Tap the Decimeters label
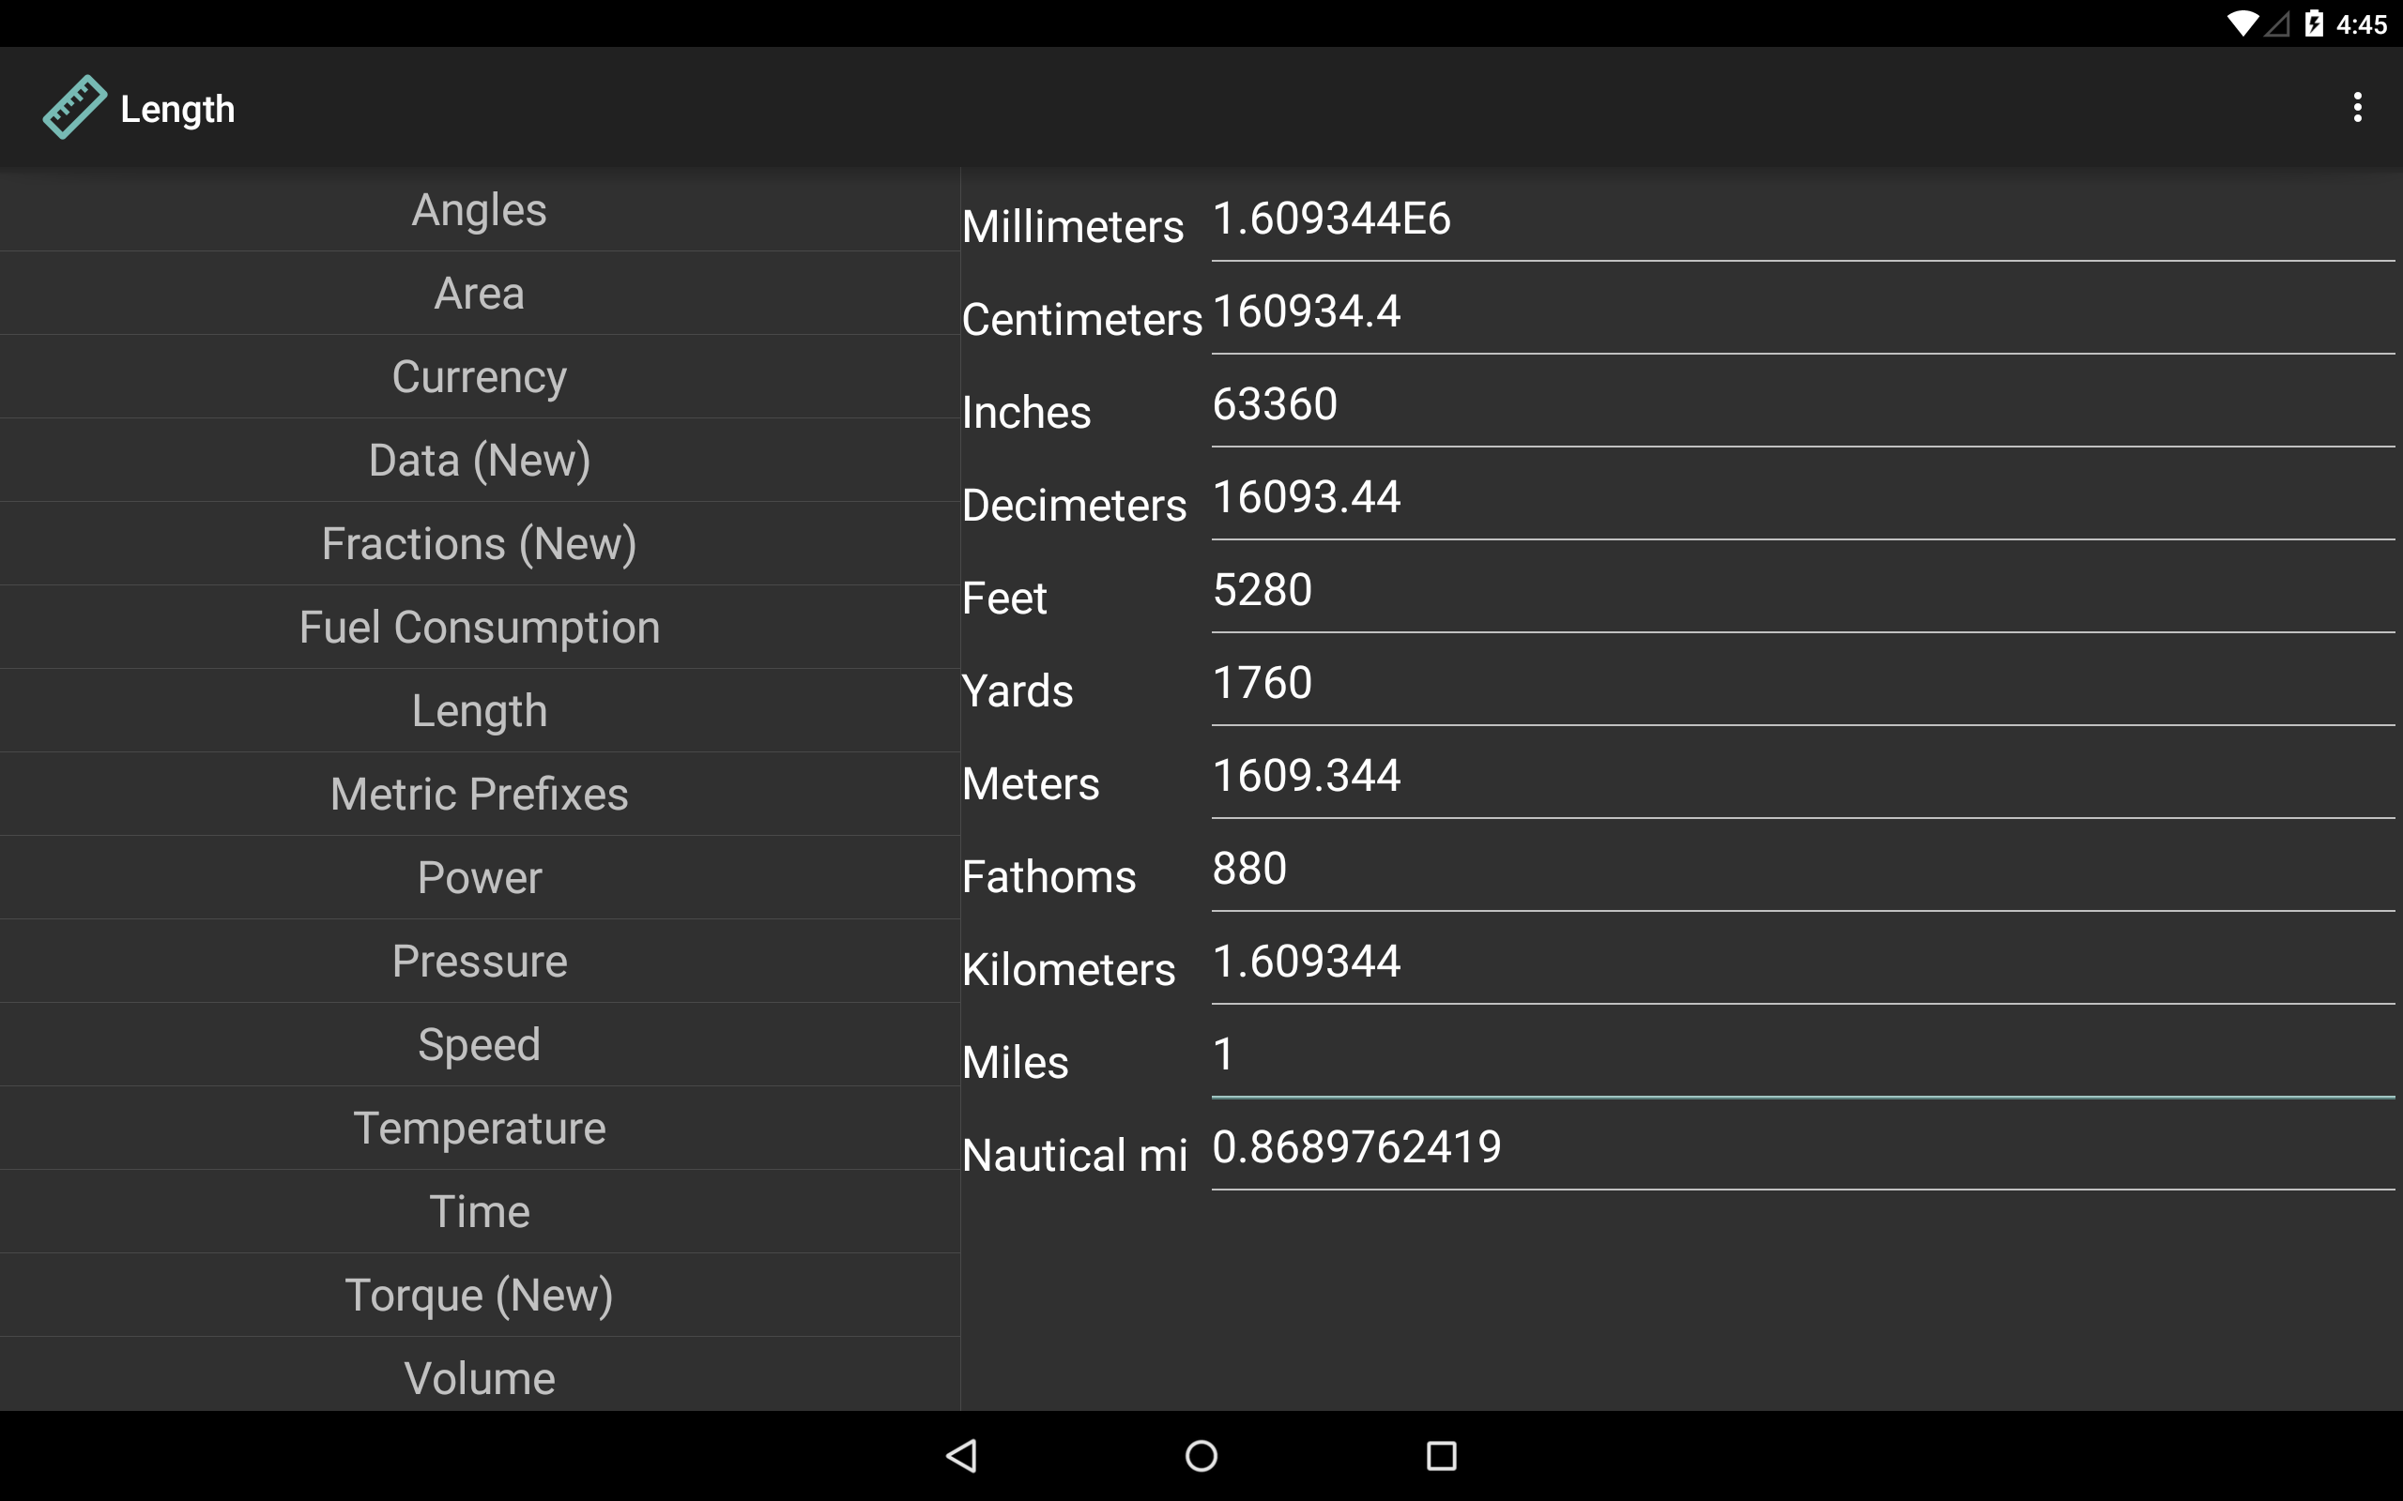2403x1501 pixels. pos(1075,505)
